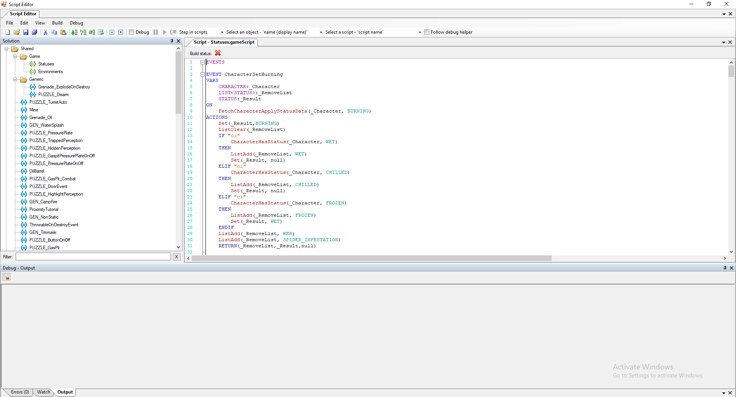Image resolution: width=736 pixels, height=397 pixels.
Task: Open document list arrow beside script tab close
Action: click(x=724, y=42)
